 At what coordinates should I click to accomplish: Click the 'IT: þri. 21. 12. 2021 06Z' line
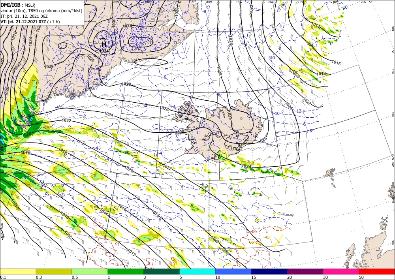[24, 16]
